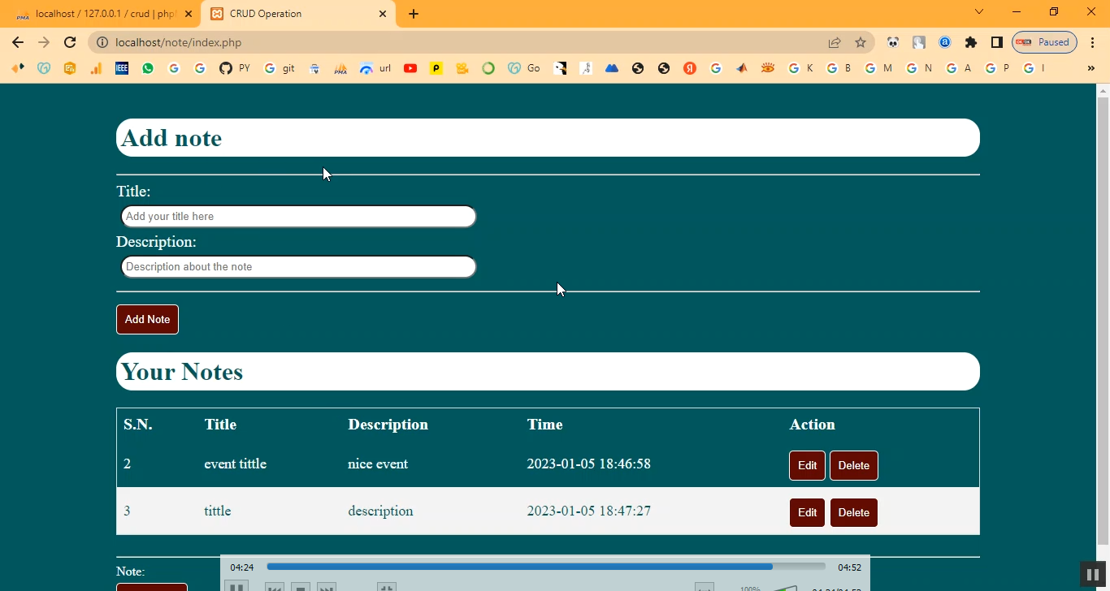
Task: Open Chrome's three-dot menu
Action: [1093, 42]
